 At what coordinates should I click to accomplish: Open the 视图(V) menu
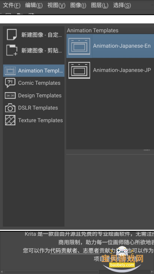56,5
